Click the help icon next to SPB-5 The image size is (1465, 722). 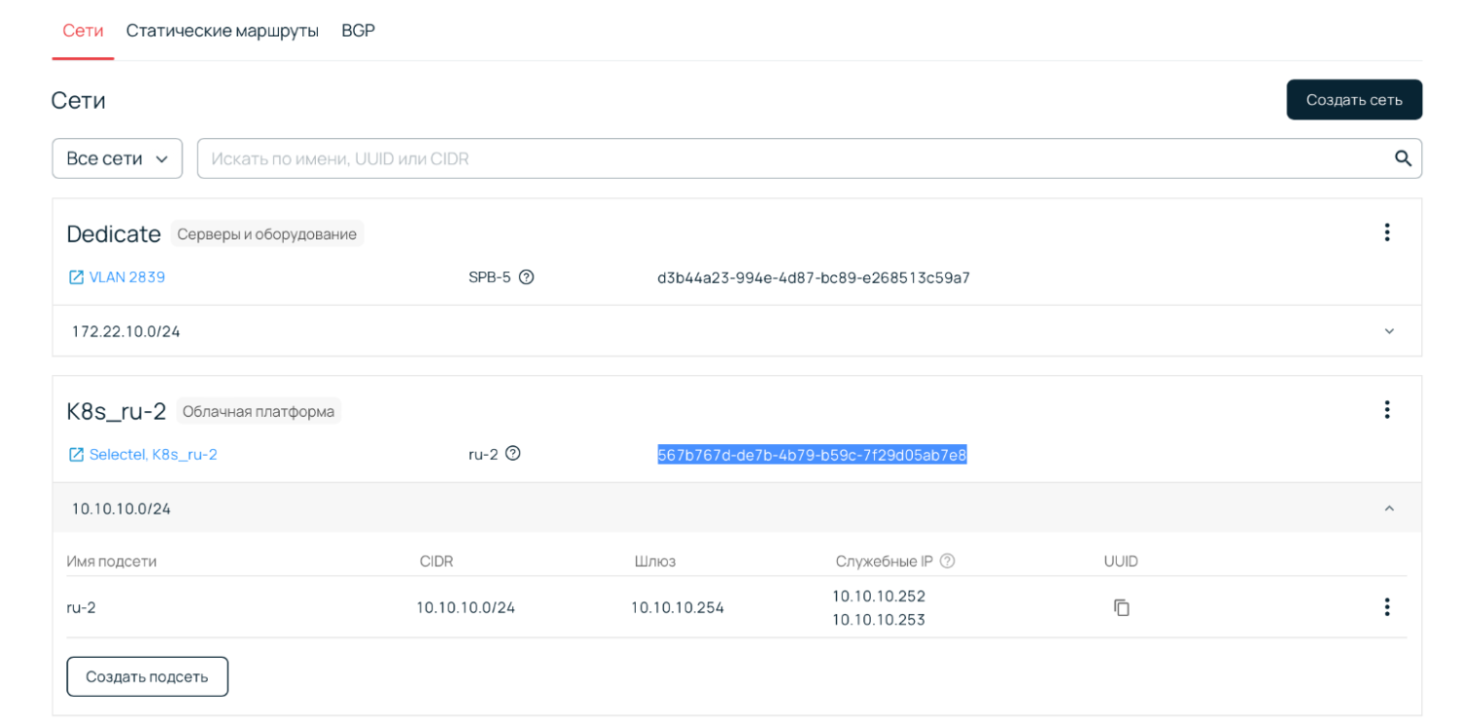coord(527,277)
